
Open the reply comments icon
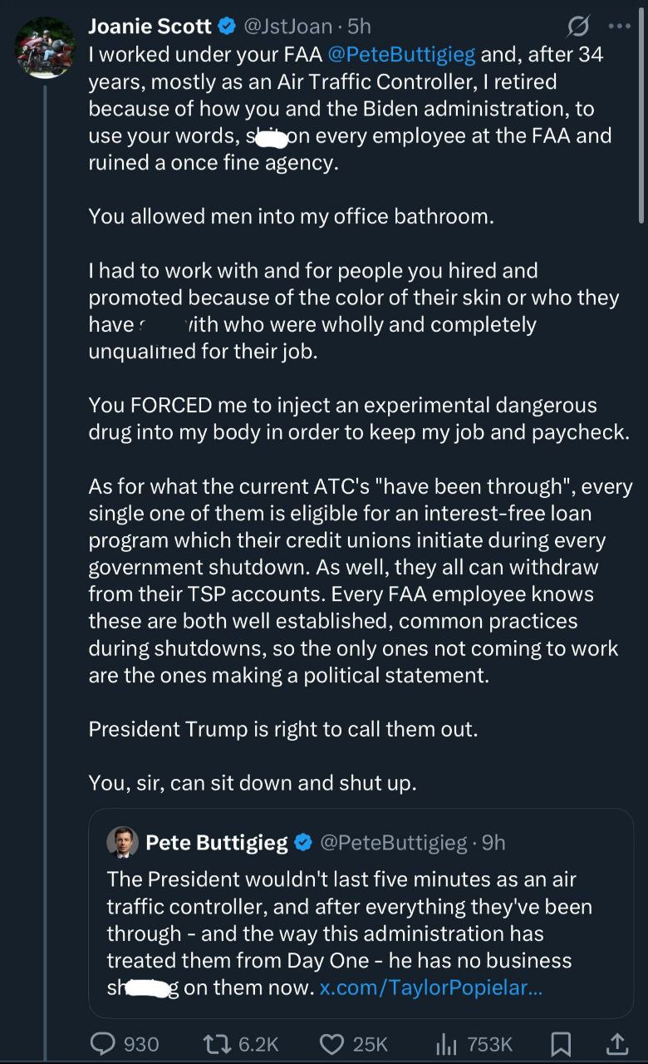pyautogui.click(x=103, y=1043)
